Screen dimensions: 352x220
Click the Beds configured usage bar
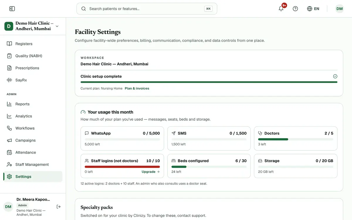[209, 167]
